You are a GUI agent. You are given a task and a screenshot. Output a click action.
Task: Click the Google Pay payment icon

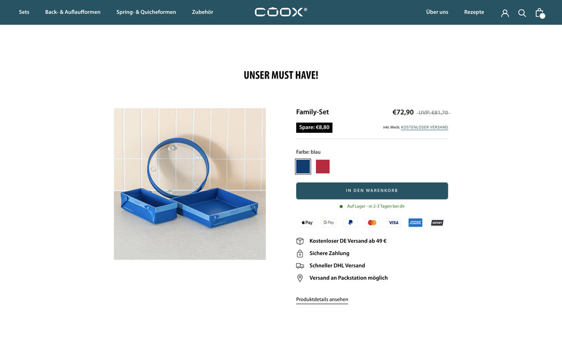click(329, 223)
